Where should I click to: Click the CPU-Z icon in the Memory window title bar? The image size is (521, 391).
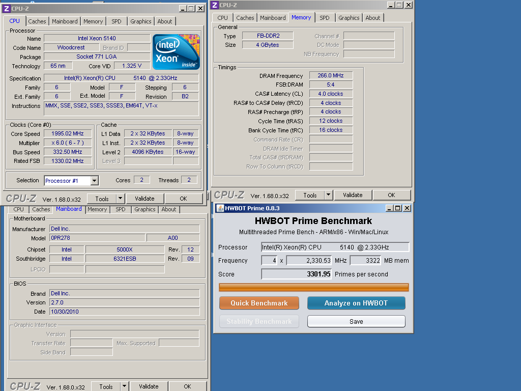[215, 5]
